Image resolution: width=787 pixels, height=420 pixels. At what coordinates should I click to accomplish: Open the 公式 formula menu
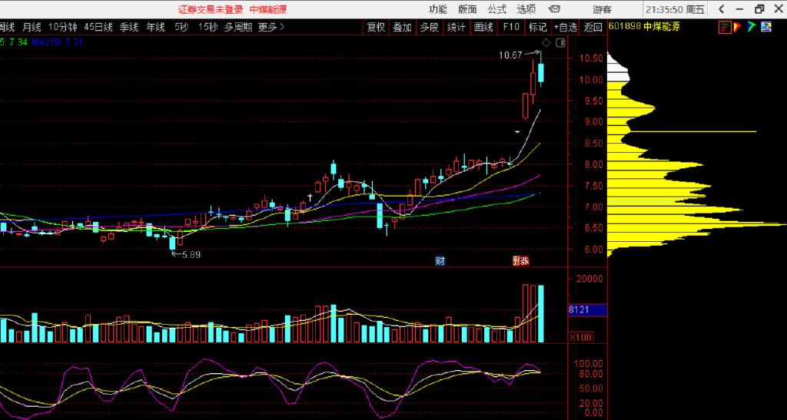click(x=497, y=9)
